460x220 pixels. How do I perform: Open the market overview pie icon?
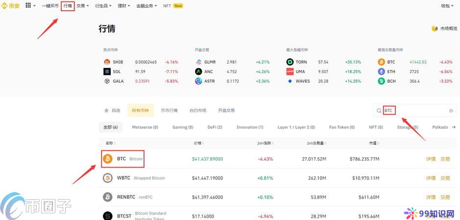(x=435, y=28)
